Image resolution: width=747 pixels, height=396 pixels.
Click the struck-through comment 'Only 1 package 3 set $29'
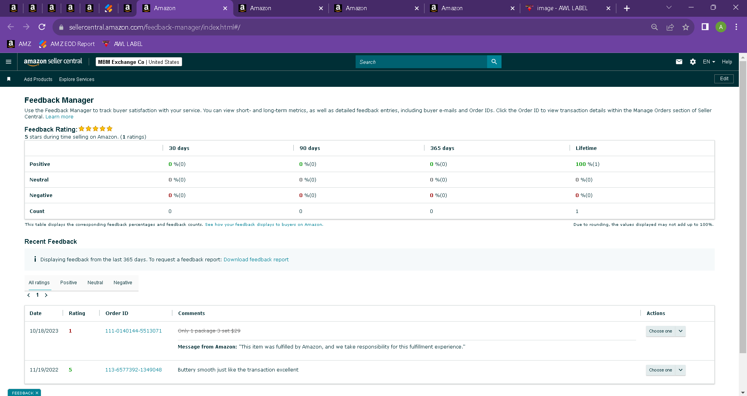pos(209,331)
